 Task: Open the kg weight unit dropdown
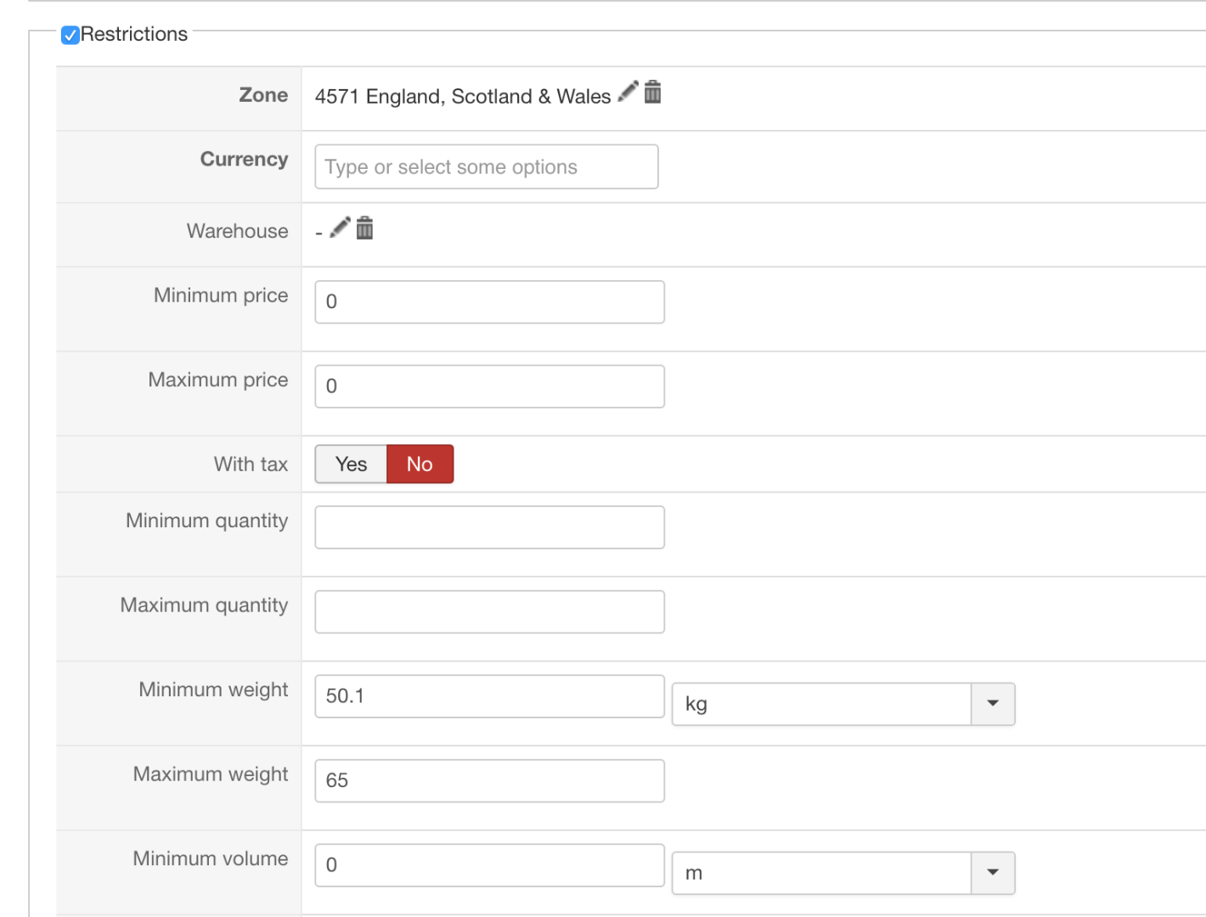(820, 704)
